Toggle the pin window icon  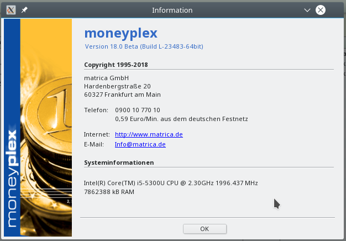pyautogui.click(x=24, y=10)
